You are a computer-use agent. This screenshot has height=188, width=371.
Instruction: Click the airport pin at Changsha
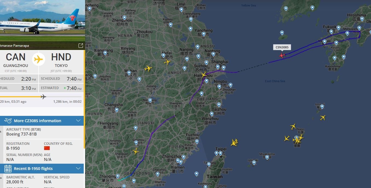coord(117,110)
